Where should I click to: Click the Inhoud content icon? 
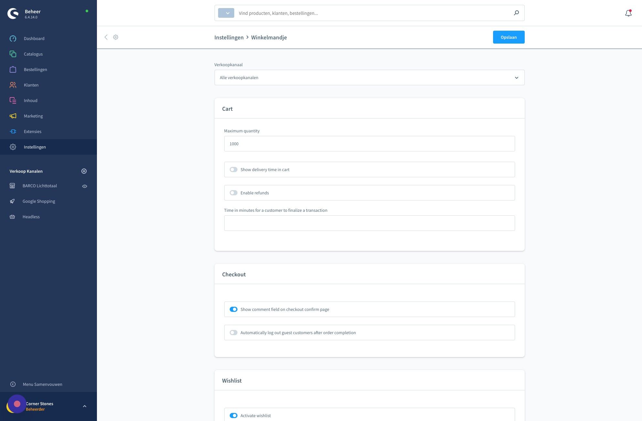tap(13, 100)
